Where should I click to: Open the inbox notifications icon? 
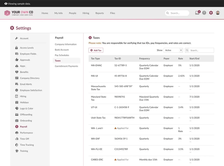pyautogui.click(x=197, y=13)
